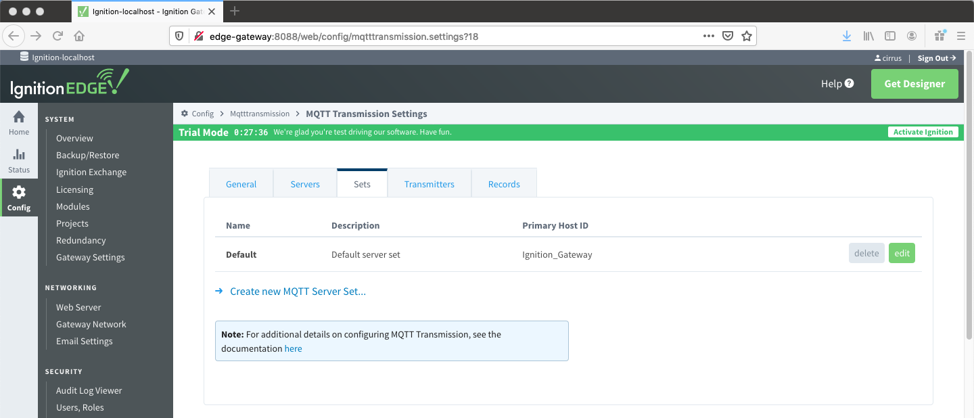Click the Activate Ignition button
Screen dimensions: 974x418
tap(923, 132)
